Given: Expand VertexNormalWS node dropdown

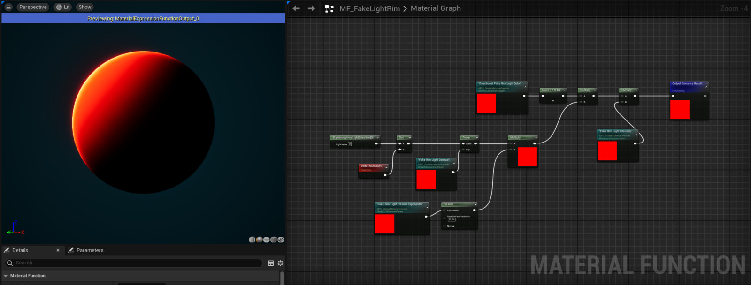Looking at the screenshot, I should click(x=386, y=167).
